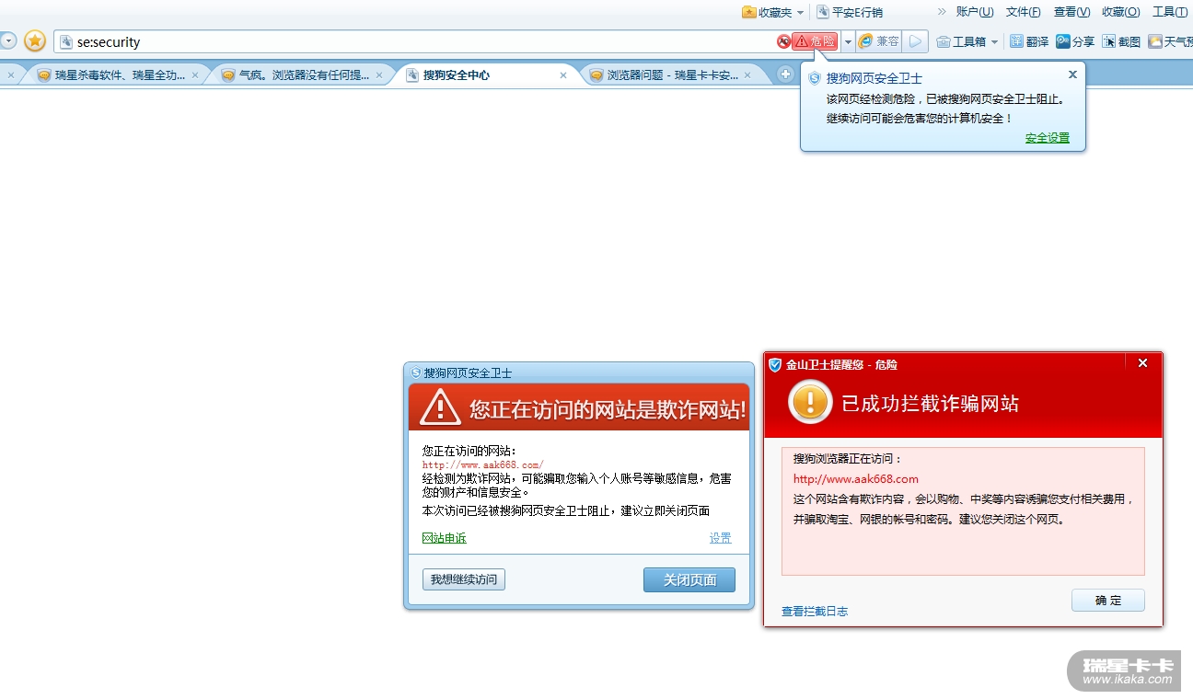Click 我想继续访问 to continue visiting
The height and width of the screenshot is (699, 1193).
coord(464,579)
